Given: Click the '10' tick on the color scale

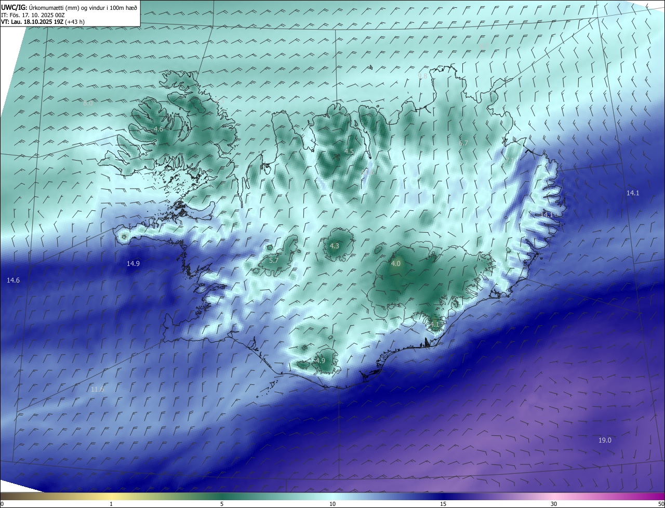Looking at the screenshot, I should click(x=332, y=504).
